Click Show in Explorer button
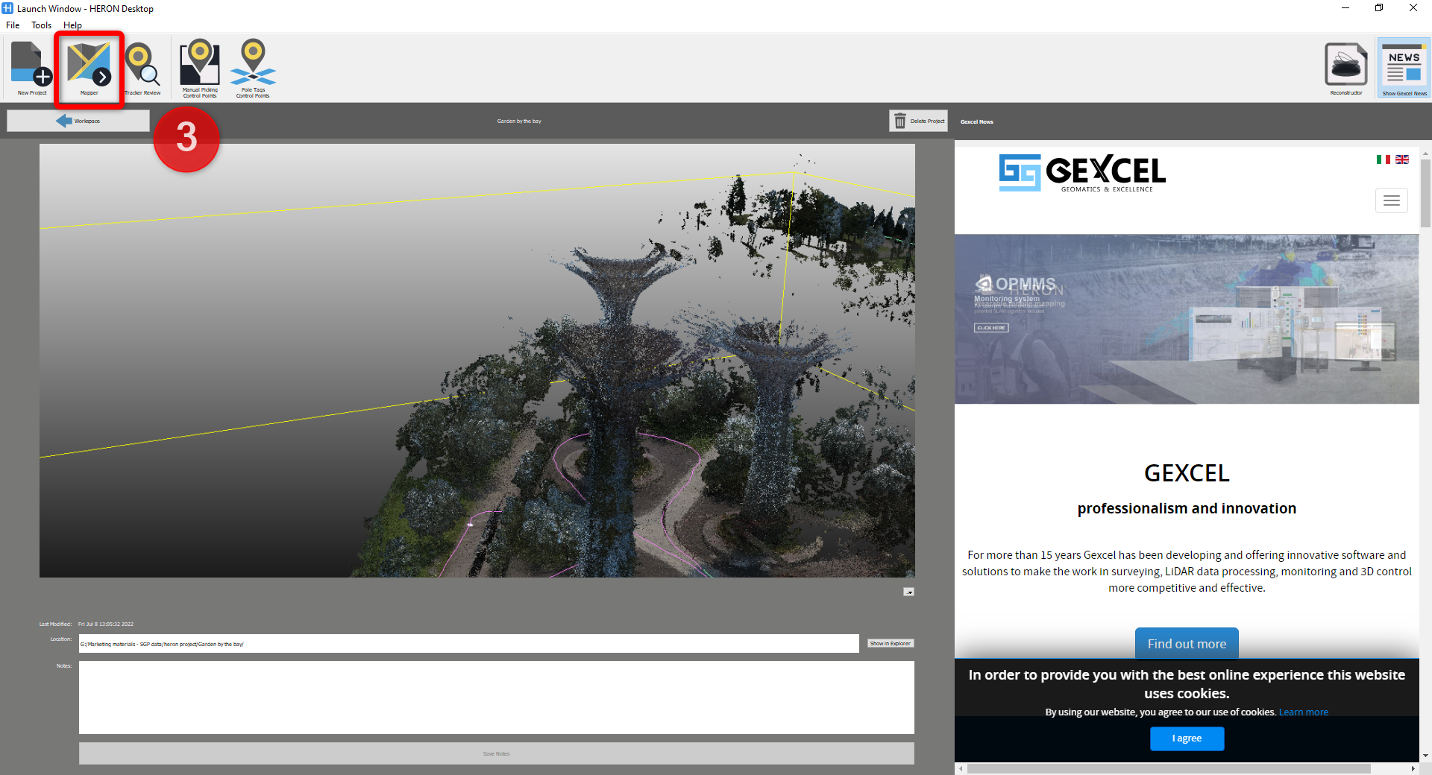The width and height of the screenshot is (1432, 775). [x=890, y=643]
